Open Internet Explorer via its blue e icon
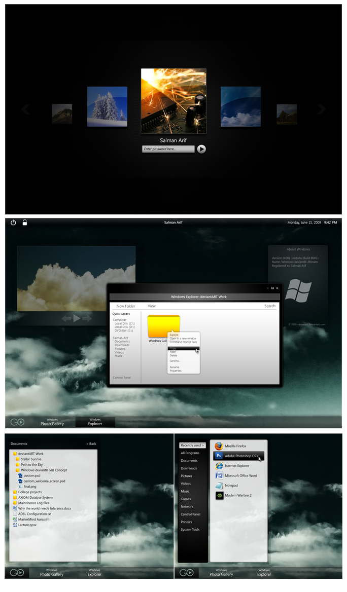Image resolution: width=347 pixels, height=592 pixels. (x=219, y=465)
